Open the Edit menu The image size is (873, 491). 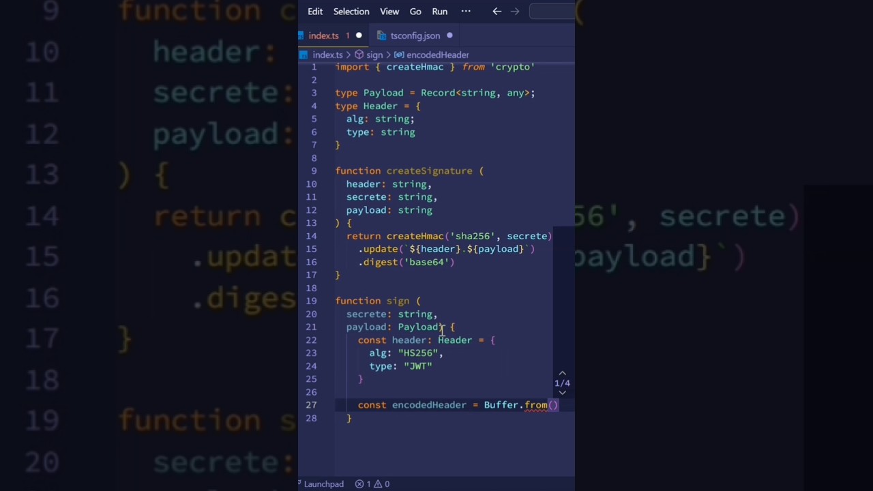tap(315, 12)
